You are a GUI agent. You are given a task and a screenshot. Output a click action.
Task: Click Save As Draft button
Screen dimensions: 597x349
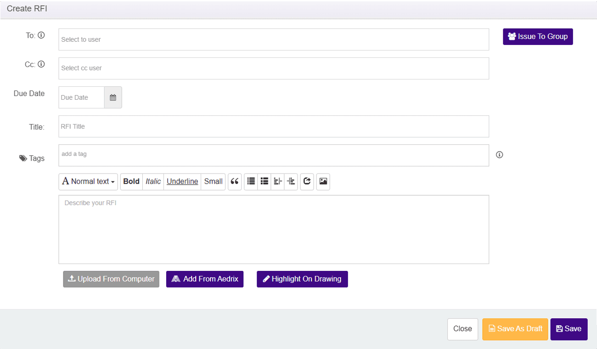click(515, 329)
